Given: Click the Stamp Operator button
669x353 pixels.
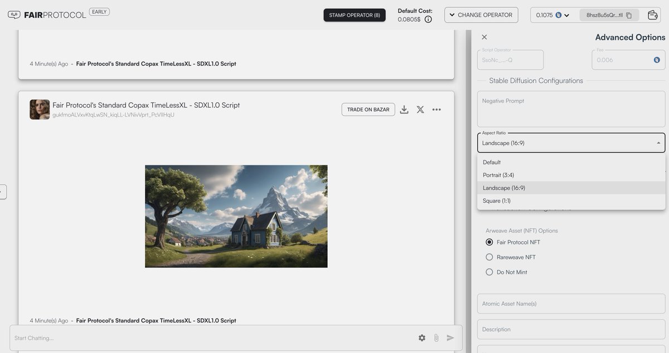Looking at the screenshot, I should [x=355, y=14].
